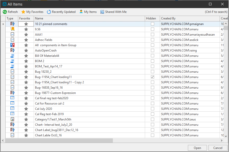Check Hidden box for AAA1
Image resolution: width=229 pixels, height=152 pixels.
pyautogui.click(x=152, y=35)
